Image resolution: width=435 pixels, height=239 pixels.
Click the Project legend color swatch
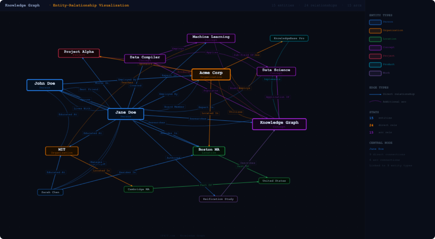click(x=375, y=56)
